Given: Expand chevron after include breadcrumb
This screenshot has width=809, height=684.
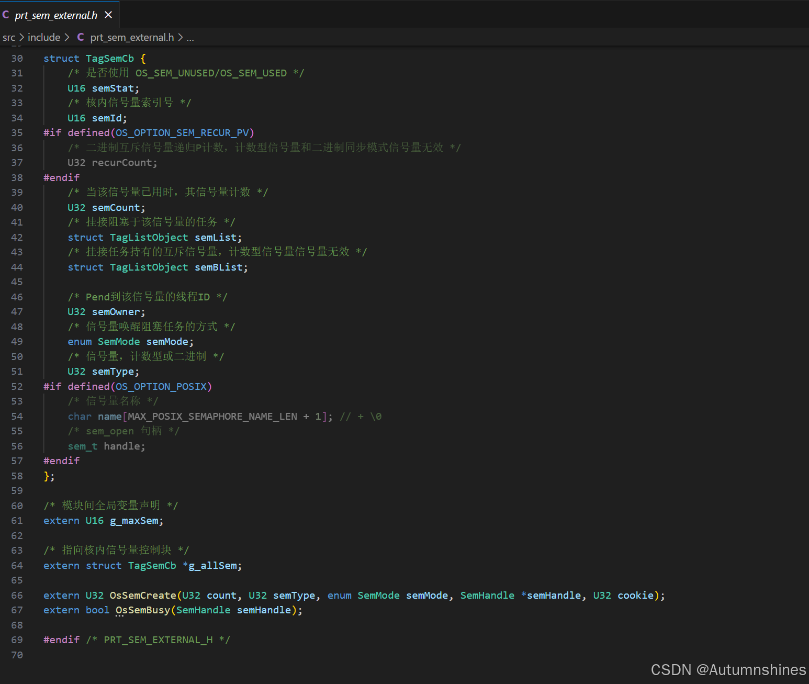Looking at the screenshot, I should [x=67, y=37].
